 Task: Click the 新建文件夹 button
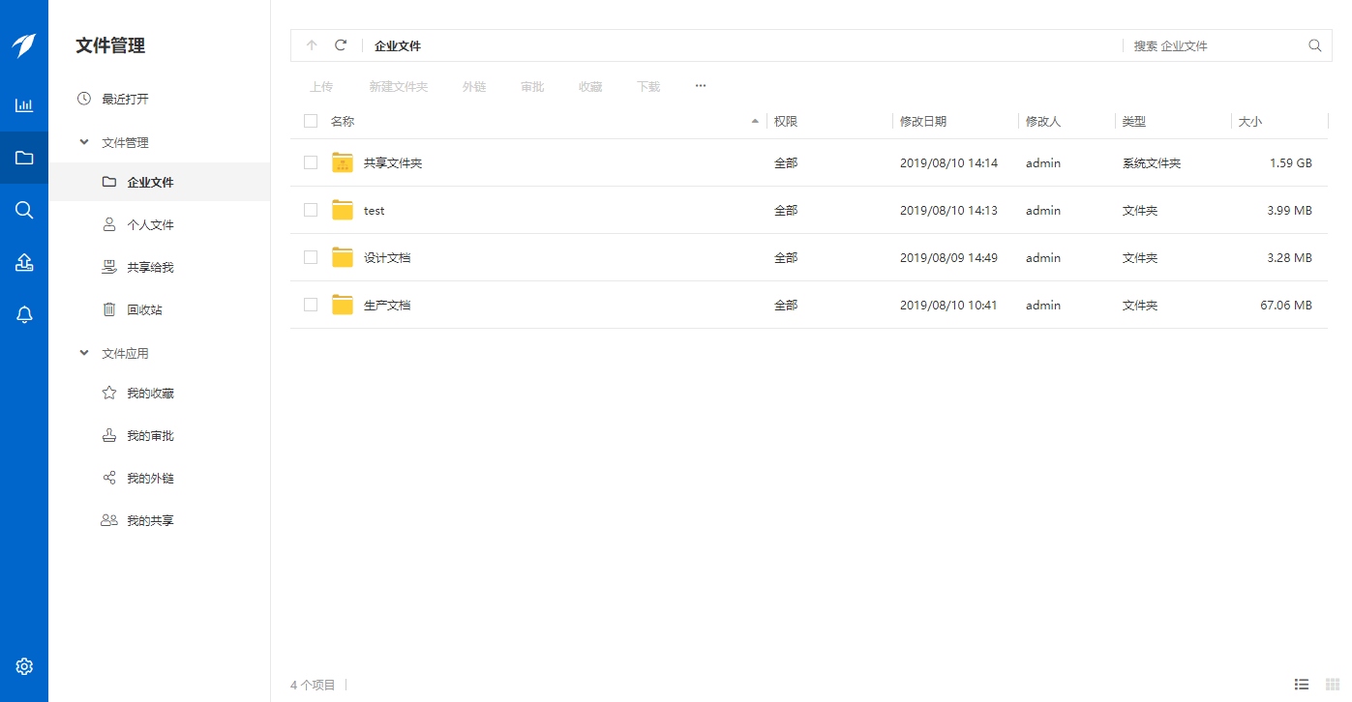click(398, 87)
